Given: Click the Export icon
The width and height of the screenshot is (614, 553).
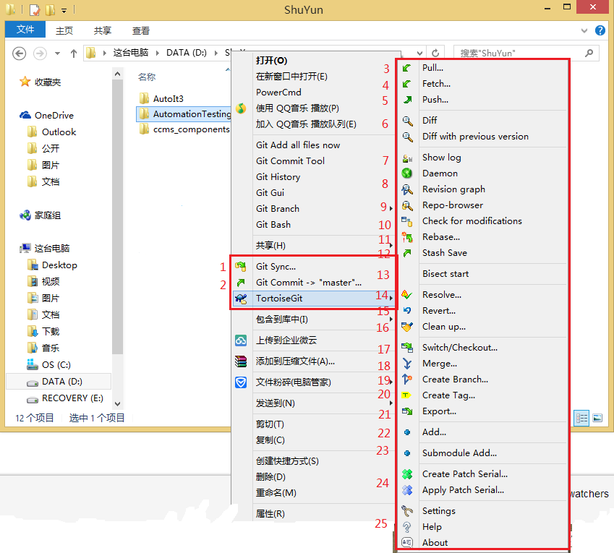Looking at the screenshot, I should (407, 411).
